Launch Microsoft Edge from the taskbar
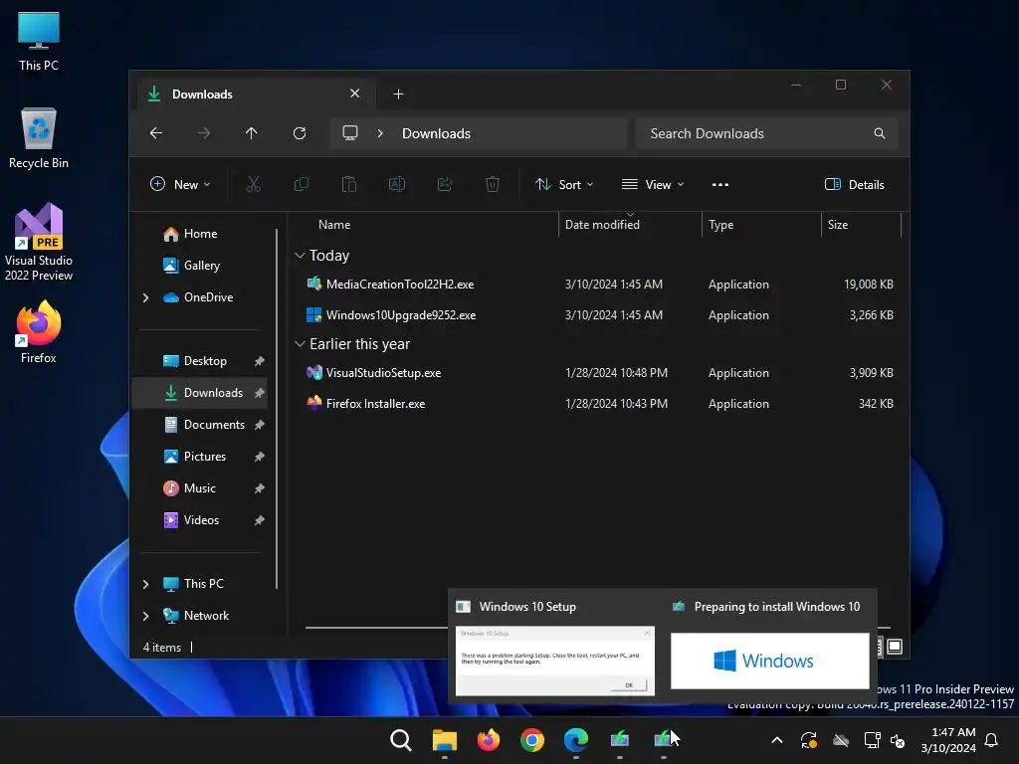Screen dimensions: 1019x764 click(576, 740)
